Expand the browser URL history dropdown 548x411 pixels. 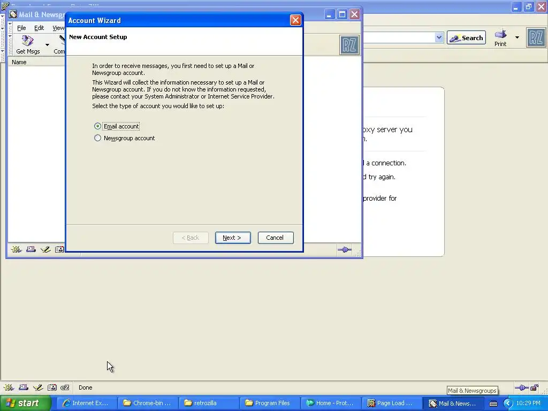(439, 37)
